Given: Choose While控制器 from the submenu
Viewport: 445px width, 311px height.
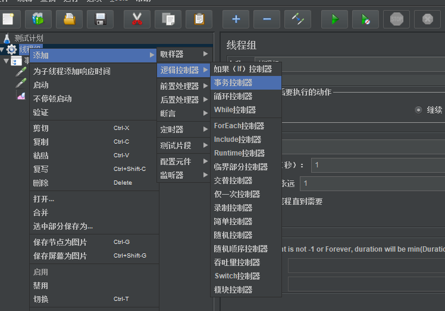Looking at the screenshot, I should 246,110.
